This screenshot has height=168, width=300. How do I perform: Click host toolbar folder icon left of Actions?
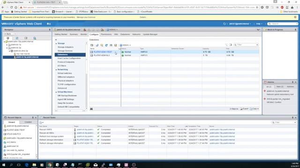pyautogui.click(x=102, y=30)
